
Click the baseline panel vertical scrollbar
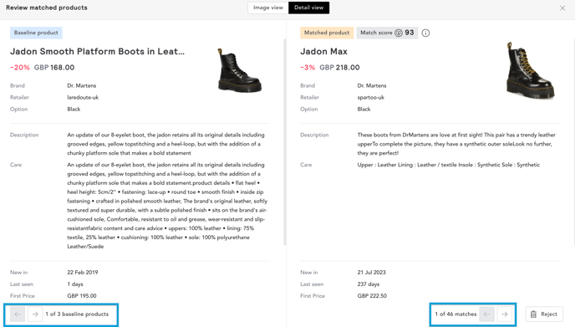tap(285, 142)
